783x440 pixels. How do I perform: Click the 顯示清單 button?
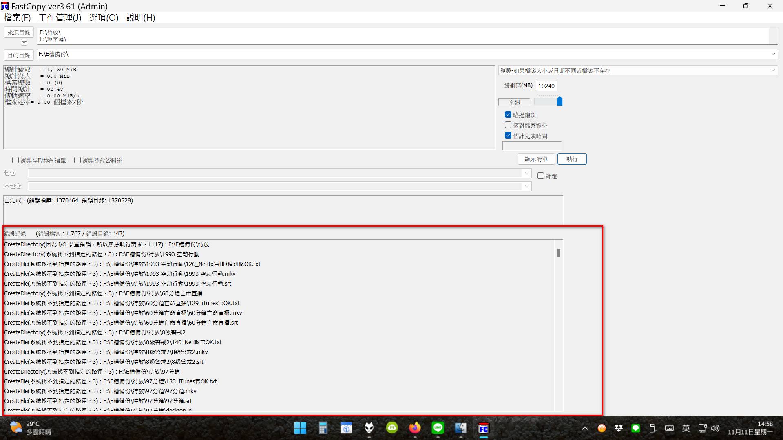[x=536, y=159]
